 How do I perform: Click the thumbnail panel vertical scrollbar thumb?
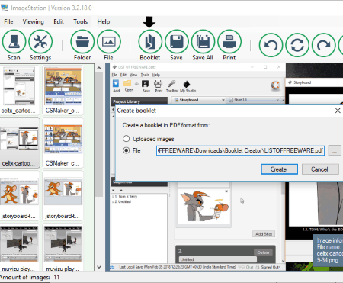coord(99,134)
